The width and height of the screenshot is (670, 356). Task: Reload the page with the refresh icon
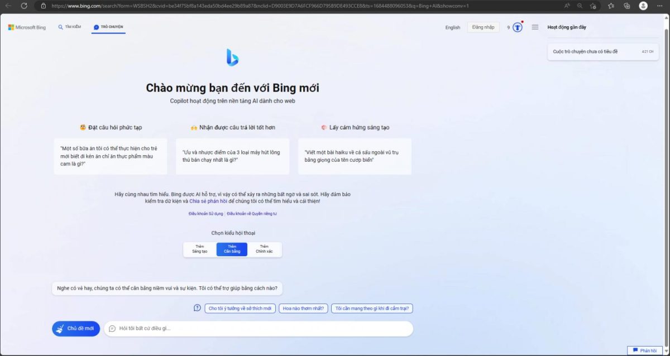point(24,6)
